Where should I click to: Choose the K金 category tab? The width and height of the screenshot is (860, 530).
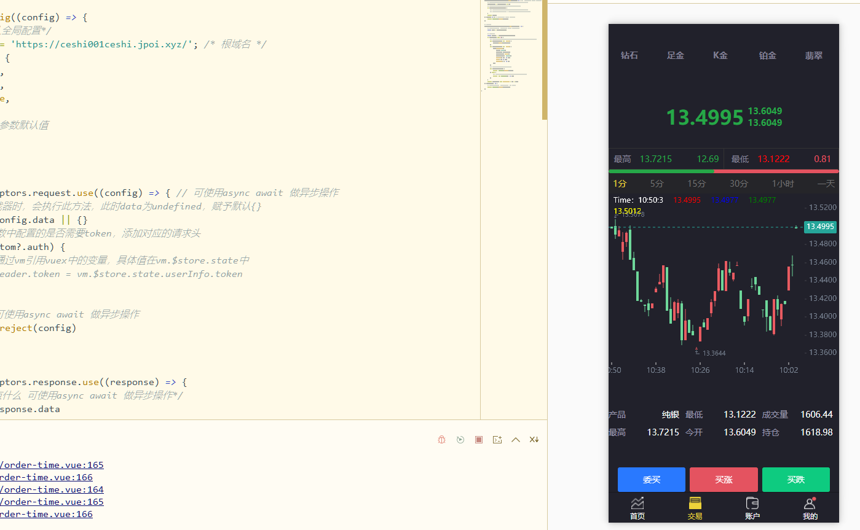tap(720, 55)
